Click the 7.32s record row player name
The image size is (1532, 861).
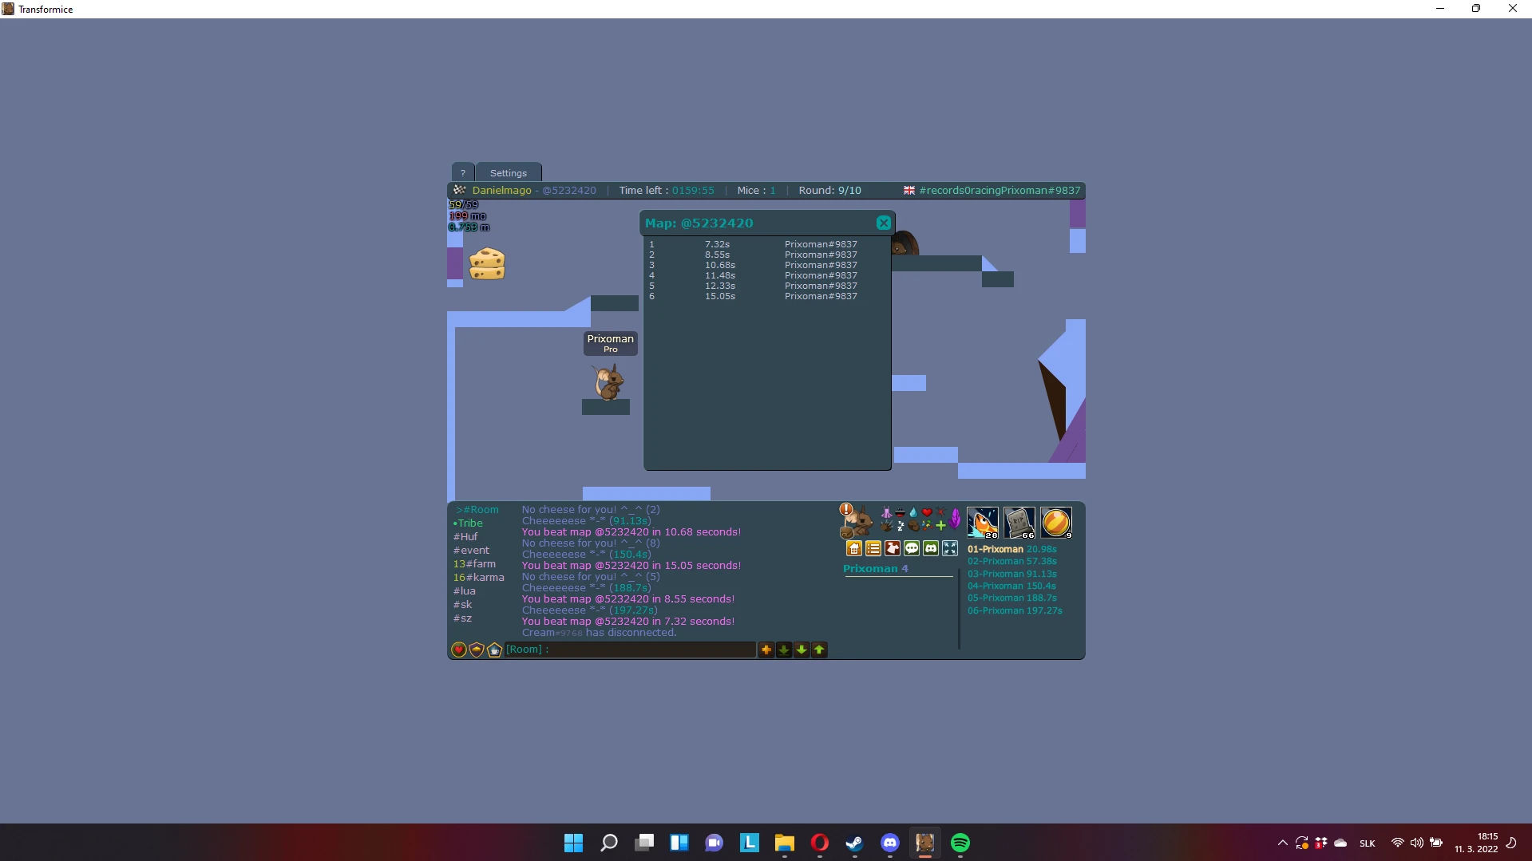(x=821, y=245)
